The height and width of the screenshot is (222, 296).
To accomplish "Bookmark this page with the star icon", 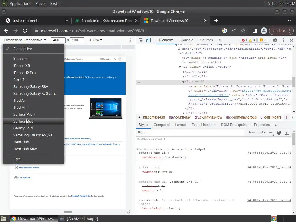I will (x=243, y=31).
